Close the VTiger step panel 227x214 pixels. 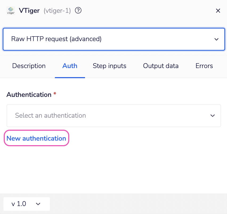218,11
